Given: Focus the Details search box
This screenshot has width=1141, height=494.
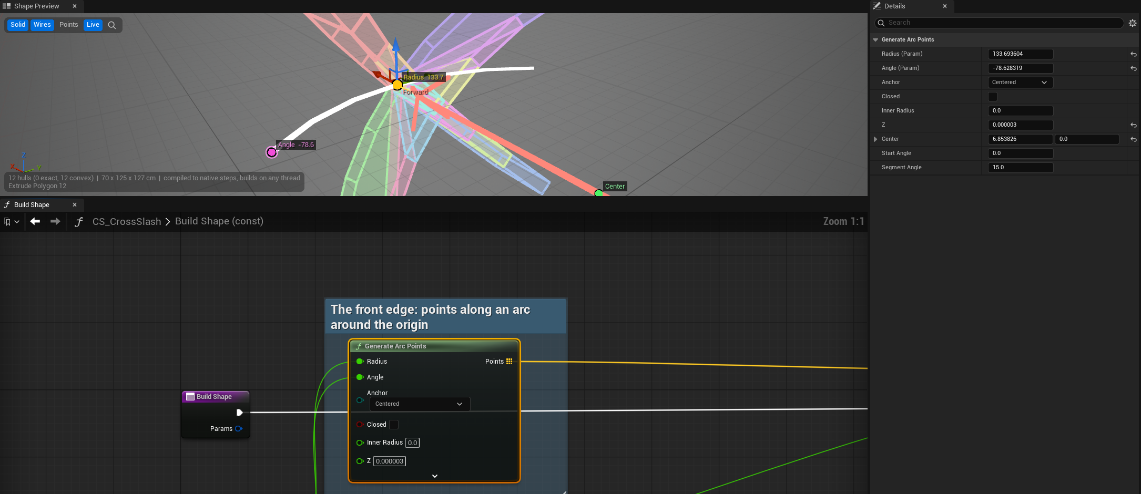Looking at the screenshot, I should point(999,23).
